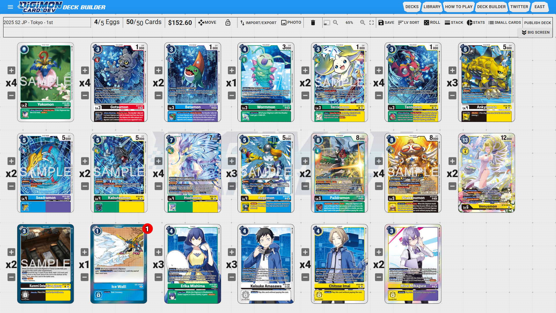The width and height of the screenshot is (556, 313).
Task: Click the zoom in magnifier
Action: pos(363,23)
